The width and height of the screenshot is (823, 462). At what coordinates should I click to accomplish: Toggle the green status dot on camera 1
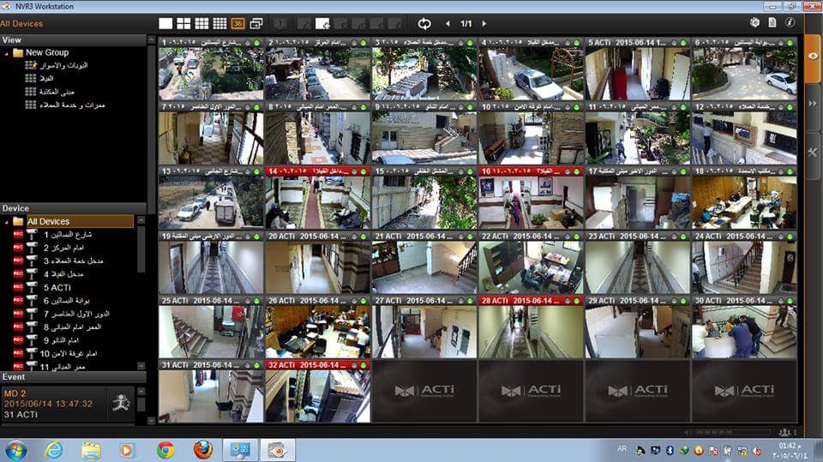(x=257, y=42)
